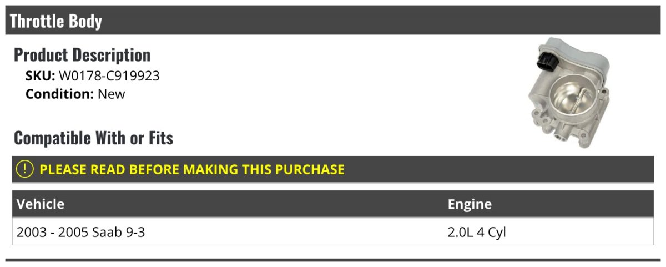Click the "Condition:" label
Viewport: 666px width, 267px height.
pos(59,94)
